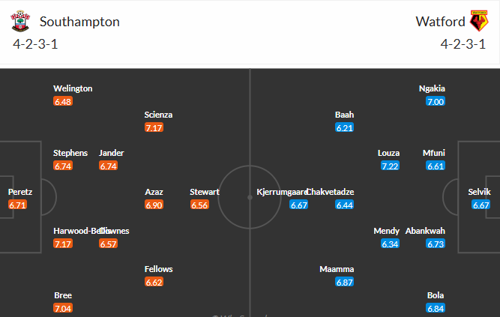Select Watford defender Bola
Image resolution: width=500 pixels, height=317 pixels.
pyautogui.click(x=436, y=295)
